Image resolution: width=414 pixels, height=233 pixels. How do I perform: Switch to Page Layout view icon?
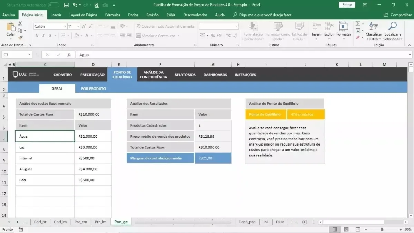[x=346, y=230]
